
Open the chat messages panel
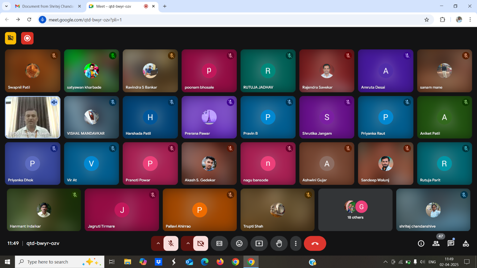pos(451,243)
